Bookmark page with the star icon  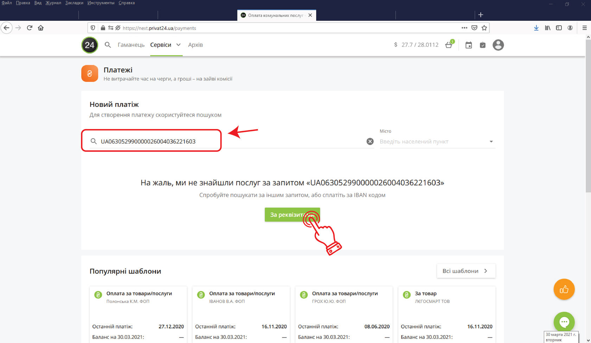[484, 28]
